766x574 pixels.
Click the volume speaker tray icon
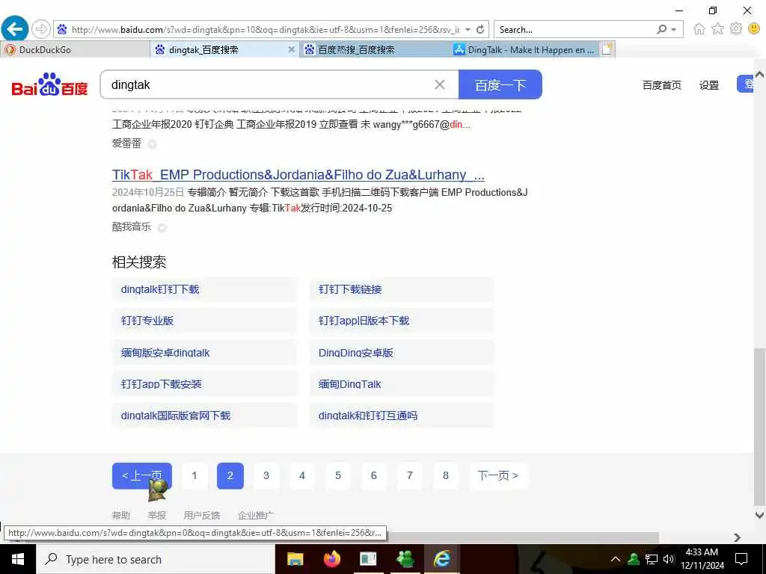point(669,559)
